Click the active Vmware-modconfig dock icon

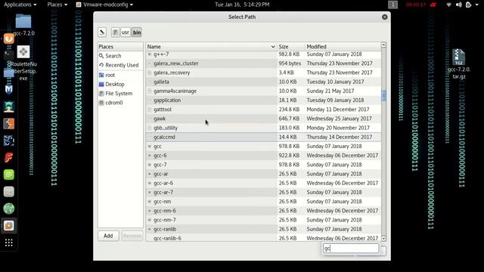(x=8, y=226)
